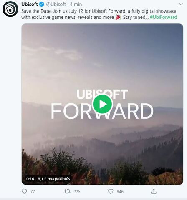Click the 275 retweets count

pyautogui.click(x=77, y=192)
